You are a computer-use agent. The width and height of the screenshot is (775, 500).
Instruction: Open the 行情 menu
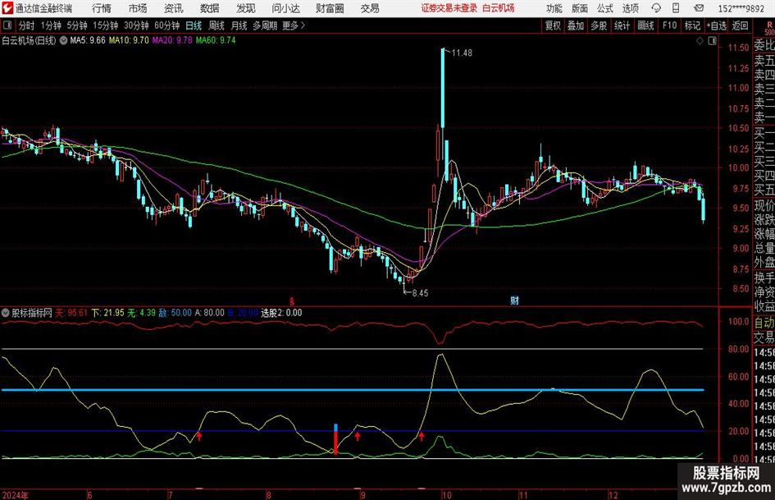(x=102, y=8)
